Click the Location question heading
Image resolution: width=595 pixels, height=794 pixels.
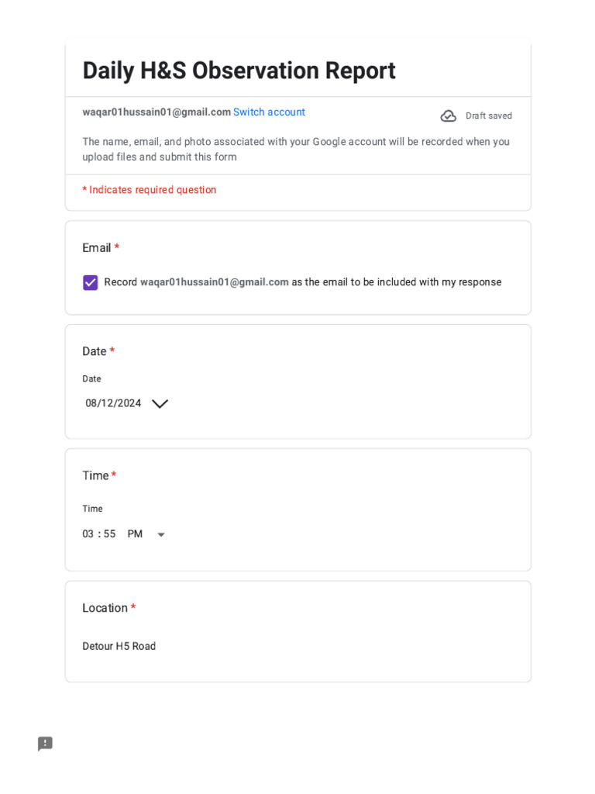[x=105, y=608]
